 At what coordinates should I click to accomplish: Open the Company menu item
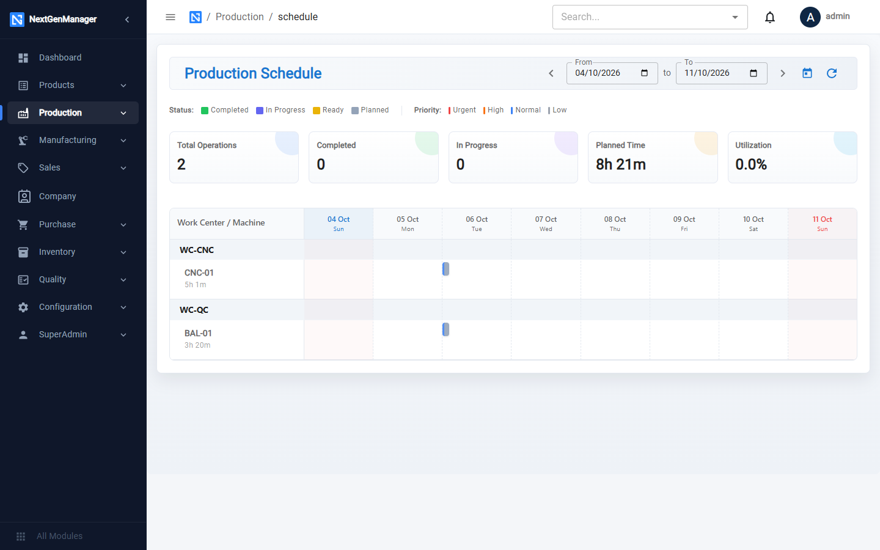73,196
